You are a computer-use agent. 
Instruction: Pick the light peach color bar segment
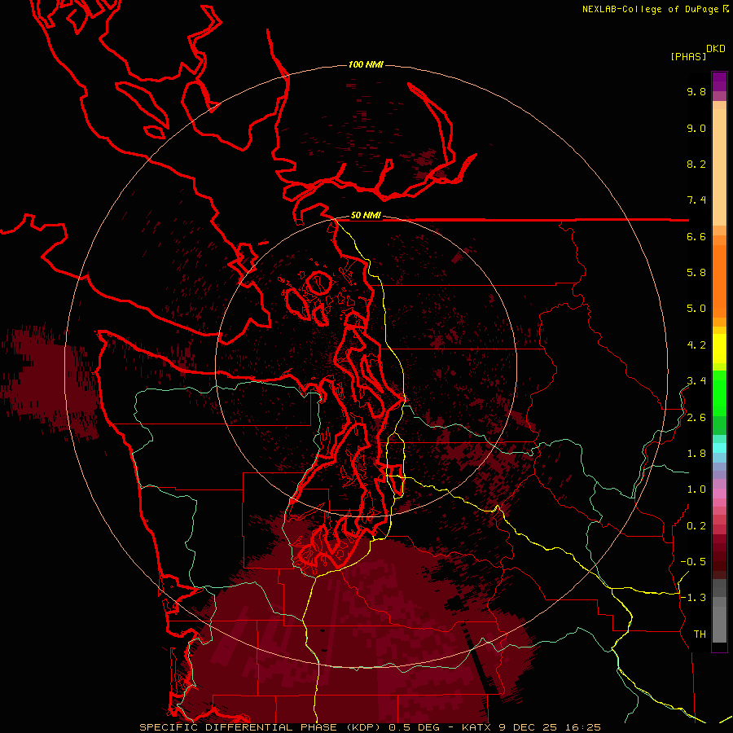719,167
